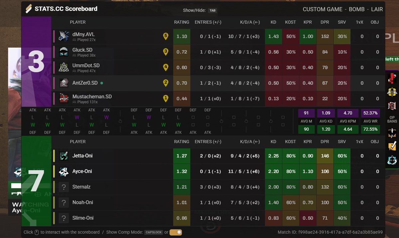
Task: Click the red exclamation mark banned operator icon
Action: tap(392, 78)
